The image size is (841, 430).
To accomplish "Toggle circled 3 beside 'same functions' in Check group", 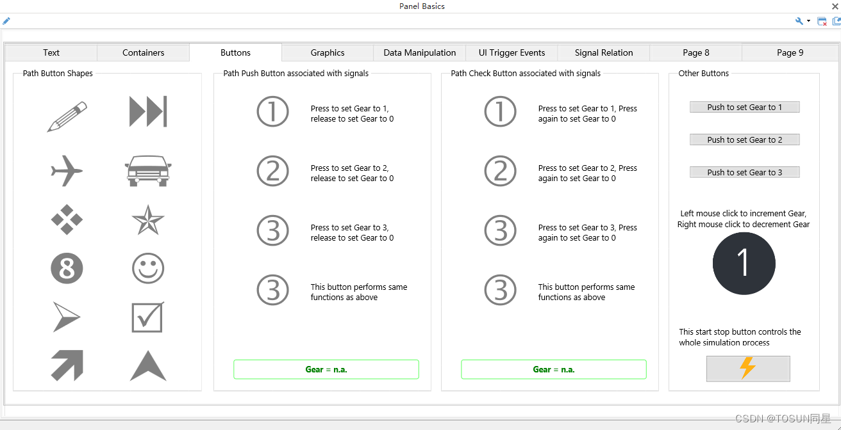I will click(501, 291).
